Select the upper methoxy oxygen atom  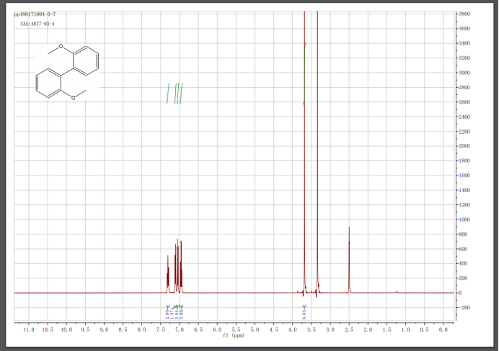[61, 47]
